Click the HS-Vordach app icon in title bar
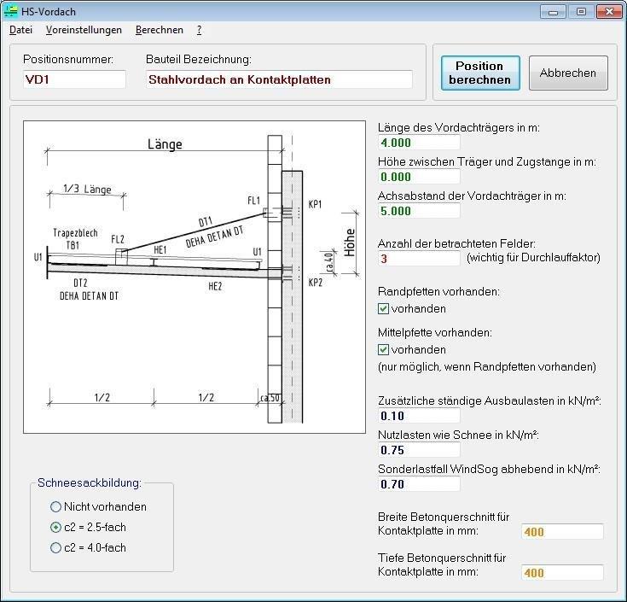This screenshot has width=627, height=602. 10,11
